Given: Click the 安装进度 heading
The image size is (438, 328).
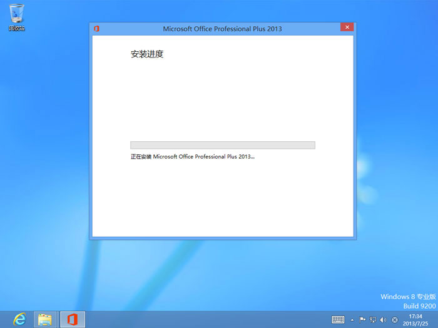Looking at the screenshot, I should click(x=147, y=54).
